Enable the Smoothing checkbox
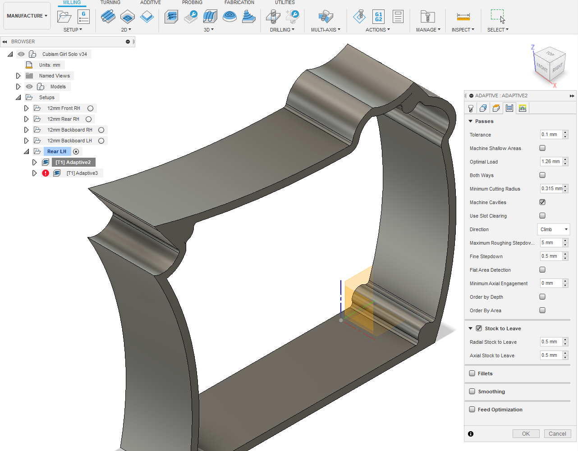 pyautogui.click(x=472, y=391)
